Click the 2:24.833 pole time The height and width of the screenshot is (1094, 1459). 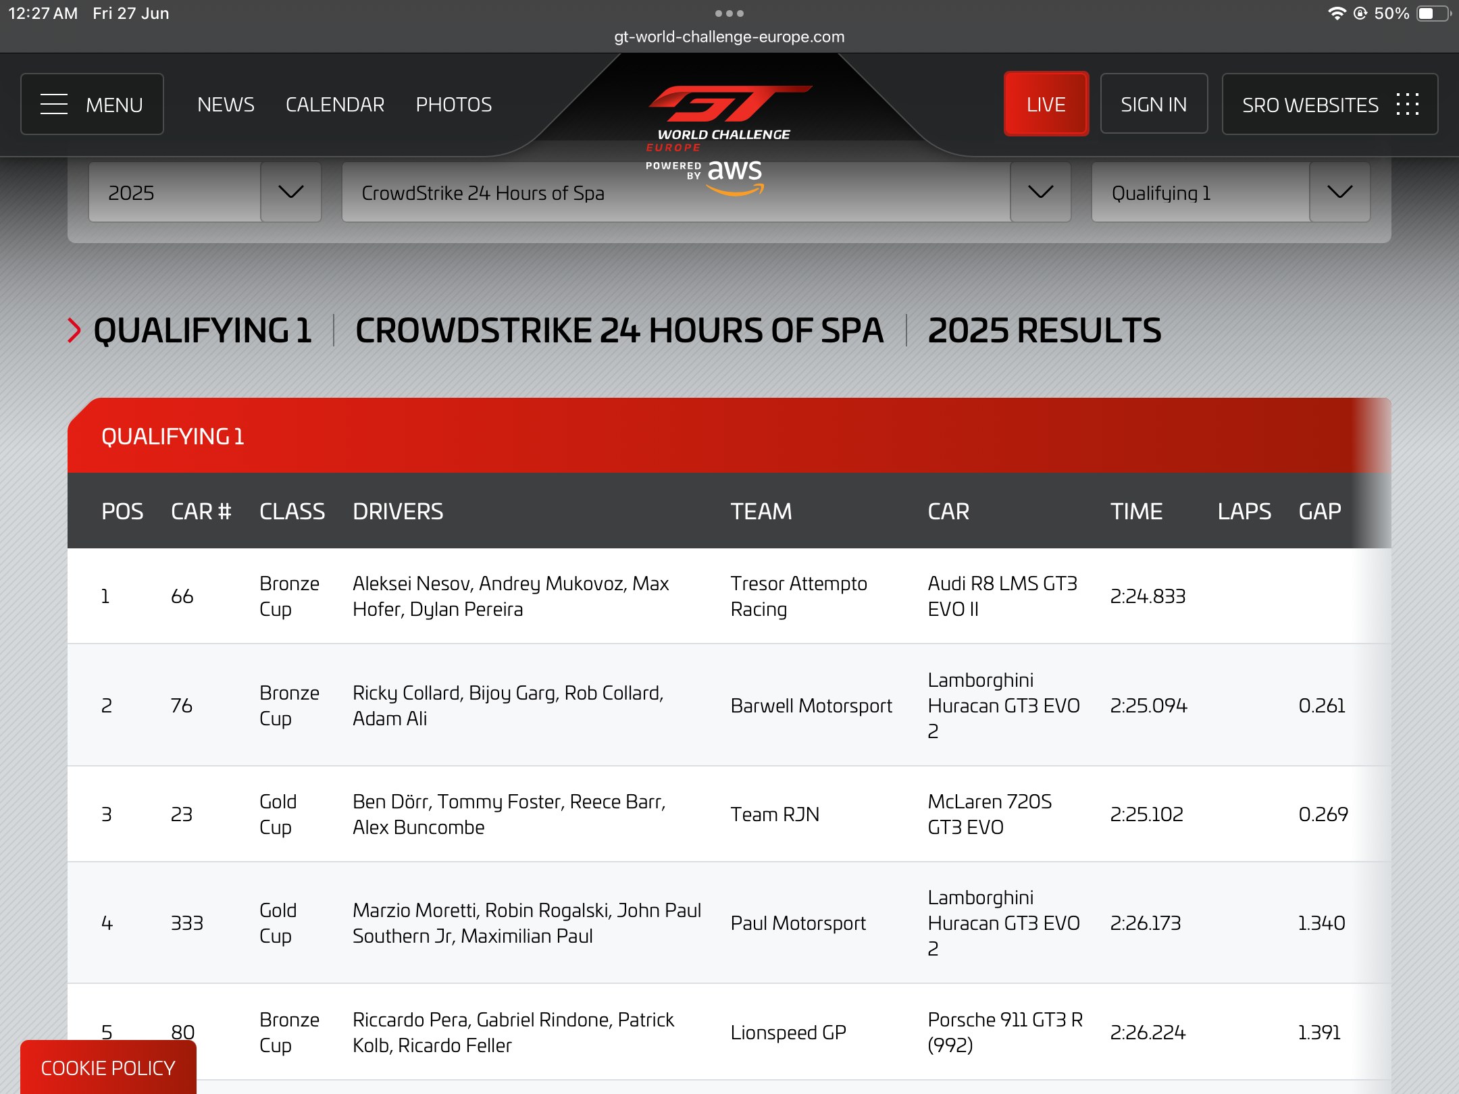[1148, 596]
